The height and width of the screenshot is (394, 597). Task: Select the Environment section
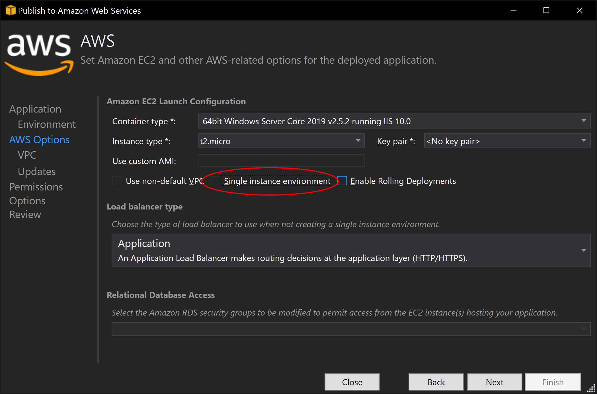click(46, 124)
